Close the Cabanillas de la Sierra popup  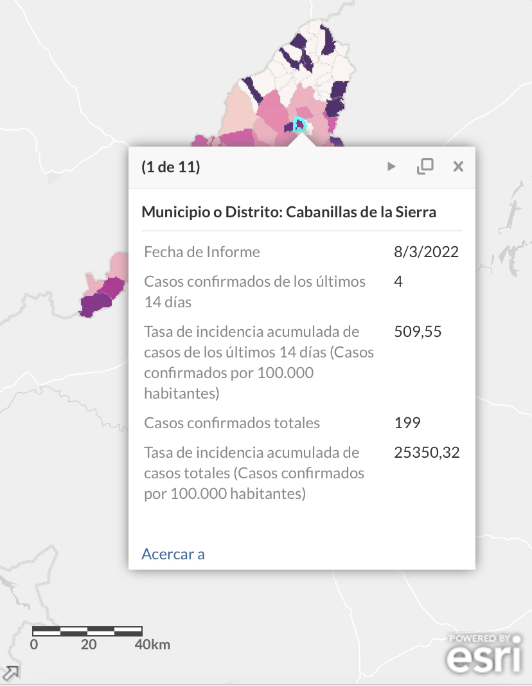pyautogui.click(x=458, y=167)
